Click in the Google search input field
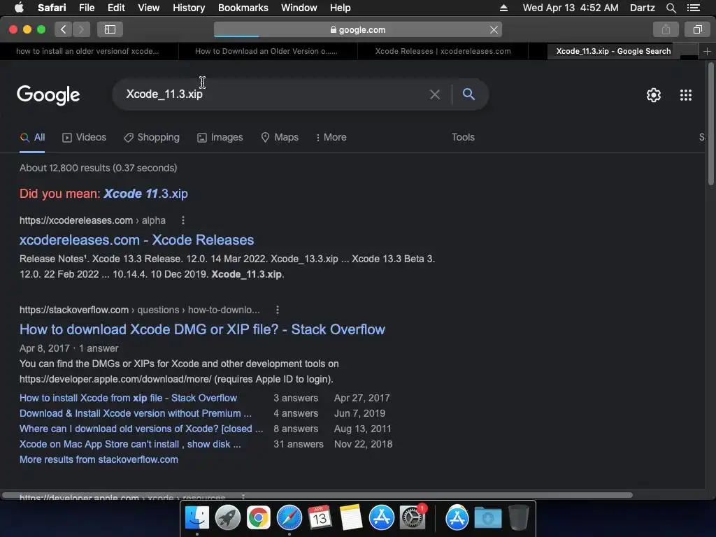This screenshot has height=537, width=716. (x=274, y=94)
